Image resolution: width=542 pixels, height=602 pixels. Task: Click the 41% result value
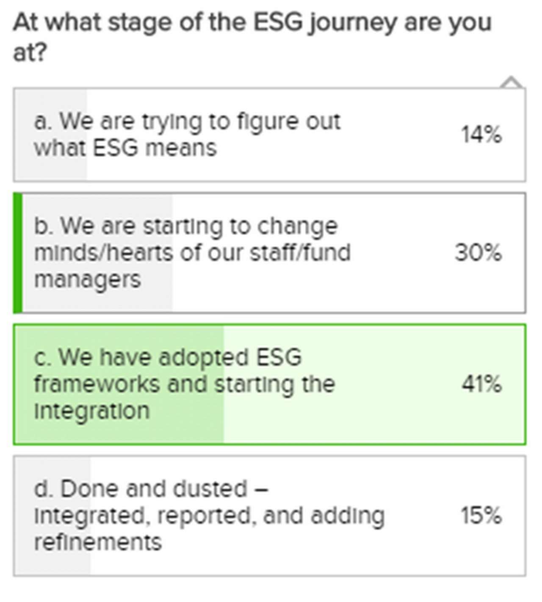(x=481, y=384)
